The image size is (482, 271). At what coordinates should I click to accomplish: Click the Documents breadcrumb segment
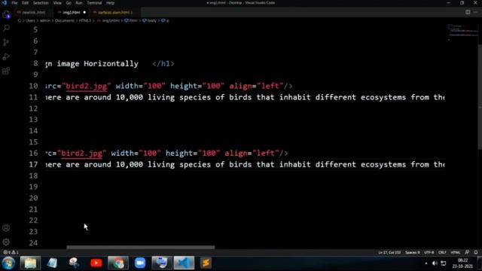65,20
